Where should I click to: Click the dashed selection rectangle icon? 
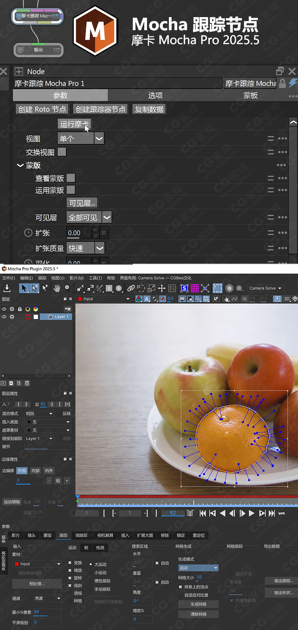[217, 288]
